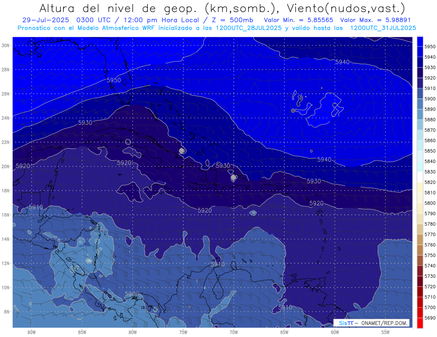Click the '28N' latitude axis label
The width and height of the screenshot is (437, 337).
click(6, 69)
